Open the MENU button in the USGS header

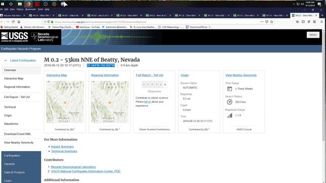[x=313, y=35]
